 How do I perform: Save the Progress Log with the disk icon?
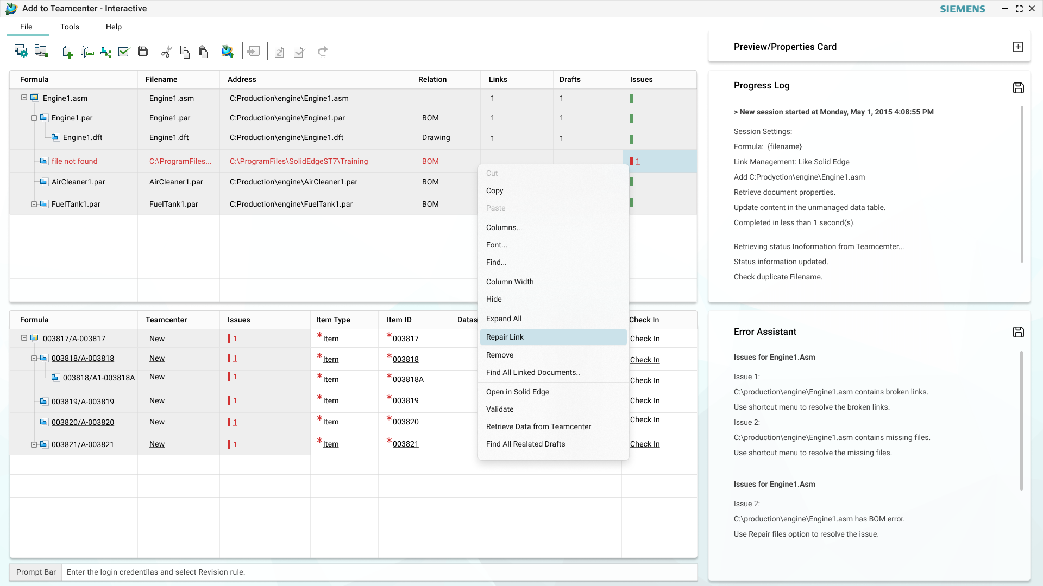pos(1019,88)
